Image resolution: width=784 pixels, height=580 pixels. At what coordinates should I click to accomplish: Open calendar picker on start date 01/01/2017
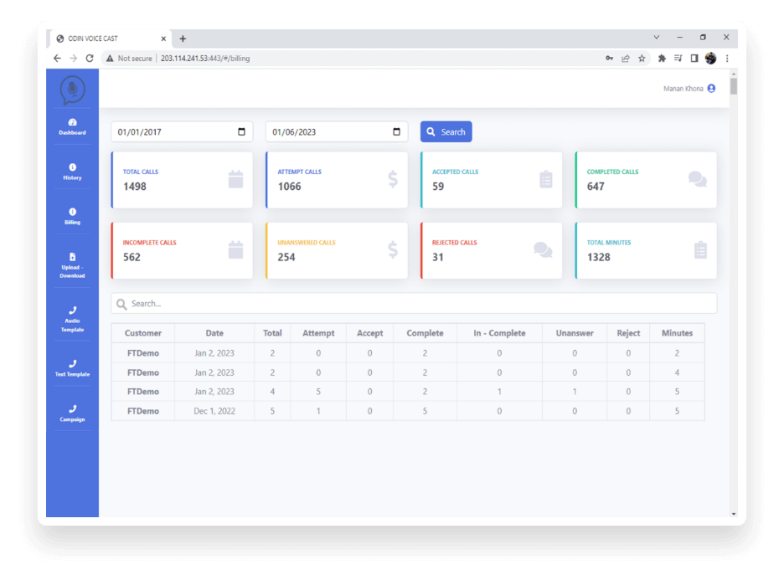[241, 131]
